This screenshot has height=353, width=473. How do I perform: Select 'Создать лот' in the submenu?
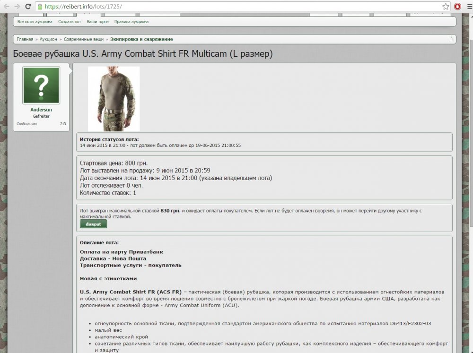pos(70,22)
